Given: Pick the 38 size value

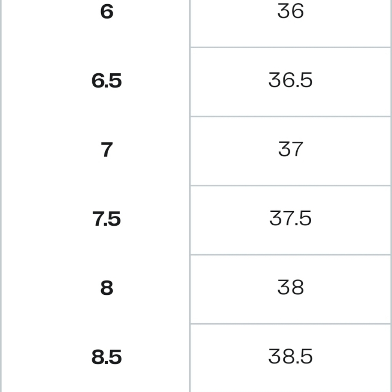Looking at the screenshot, I should click(x=290, y=288).
